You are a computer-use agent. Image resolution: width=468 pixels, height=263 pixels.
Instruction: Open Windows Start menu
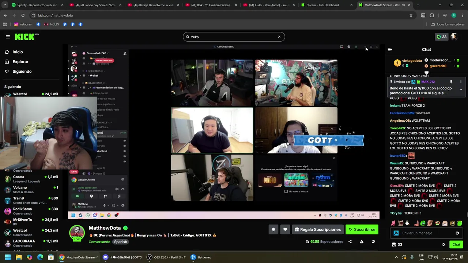[x=8, y=257]
